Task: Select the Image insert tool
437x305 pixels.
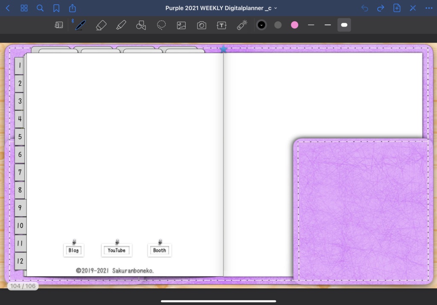Action: (181, 25)
